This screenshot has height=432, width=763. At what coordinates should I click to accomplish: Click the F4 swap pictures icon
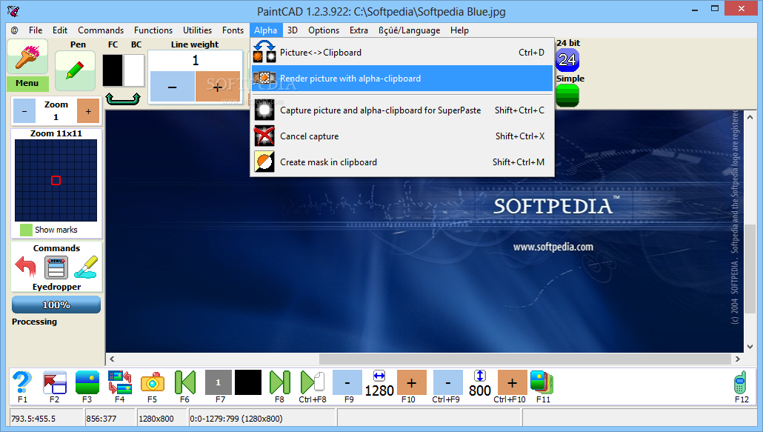(x=120, y=382)
